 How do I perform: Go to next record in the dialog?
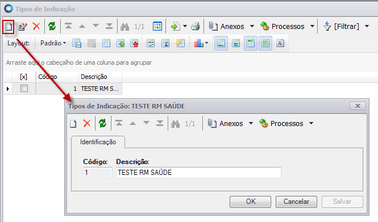coord(146,123)
